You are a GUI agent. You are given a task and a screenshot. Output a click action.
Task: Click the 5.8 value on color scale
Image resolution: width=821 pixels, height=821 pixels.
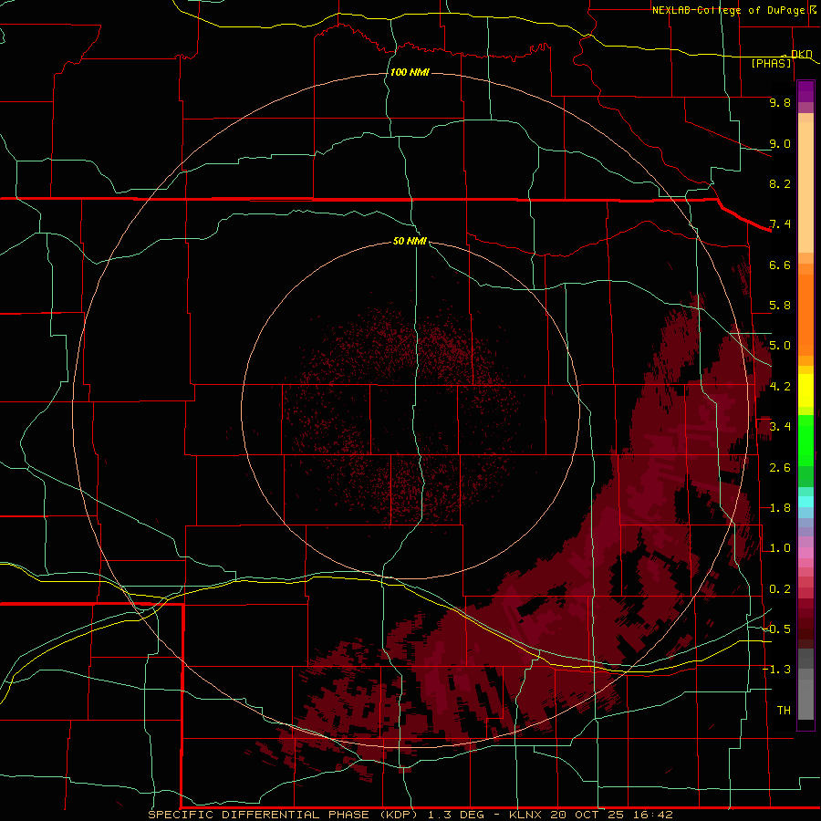780,306
